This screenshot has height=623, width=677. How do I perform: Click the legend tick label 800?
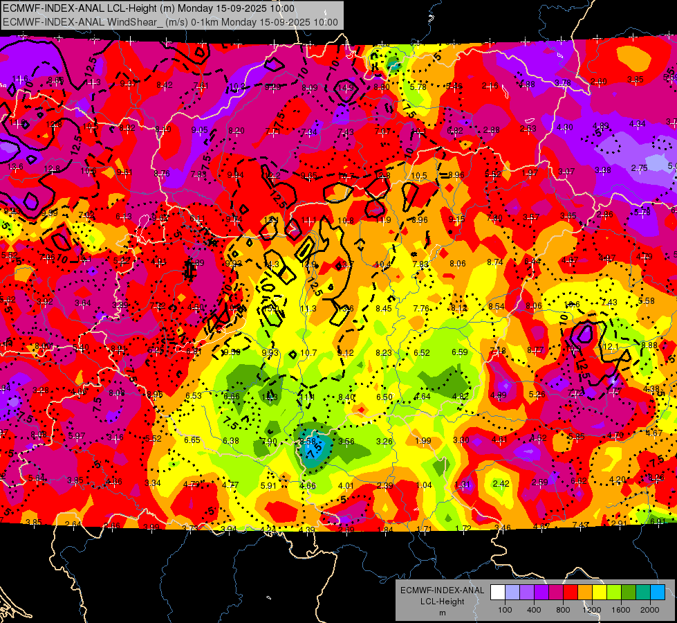pyautogui.click(x=563, y=610)
